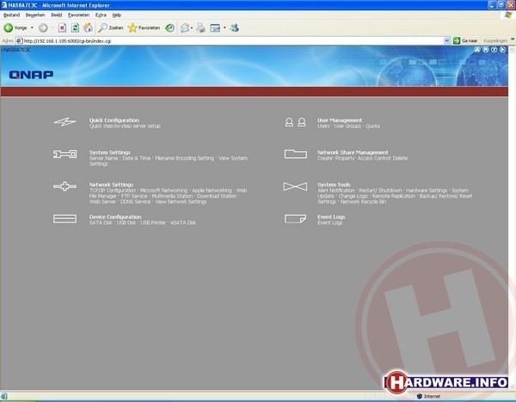Open the System Tools bow-tie icon
This screenshot has height=402, width=516.
pos(295,186)
